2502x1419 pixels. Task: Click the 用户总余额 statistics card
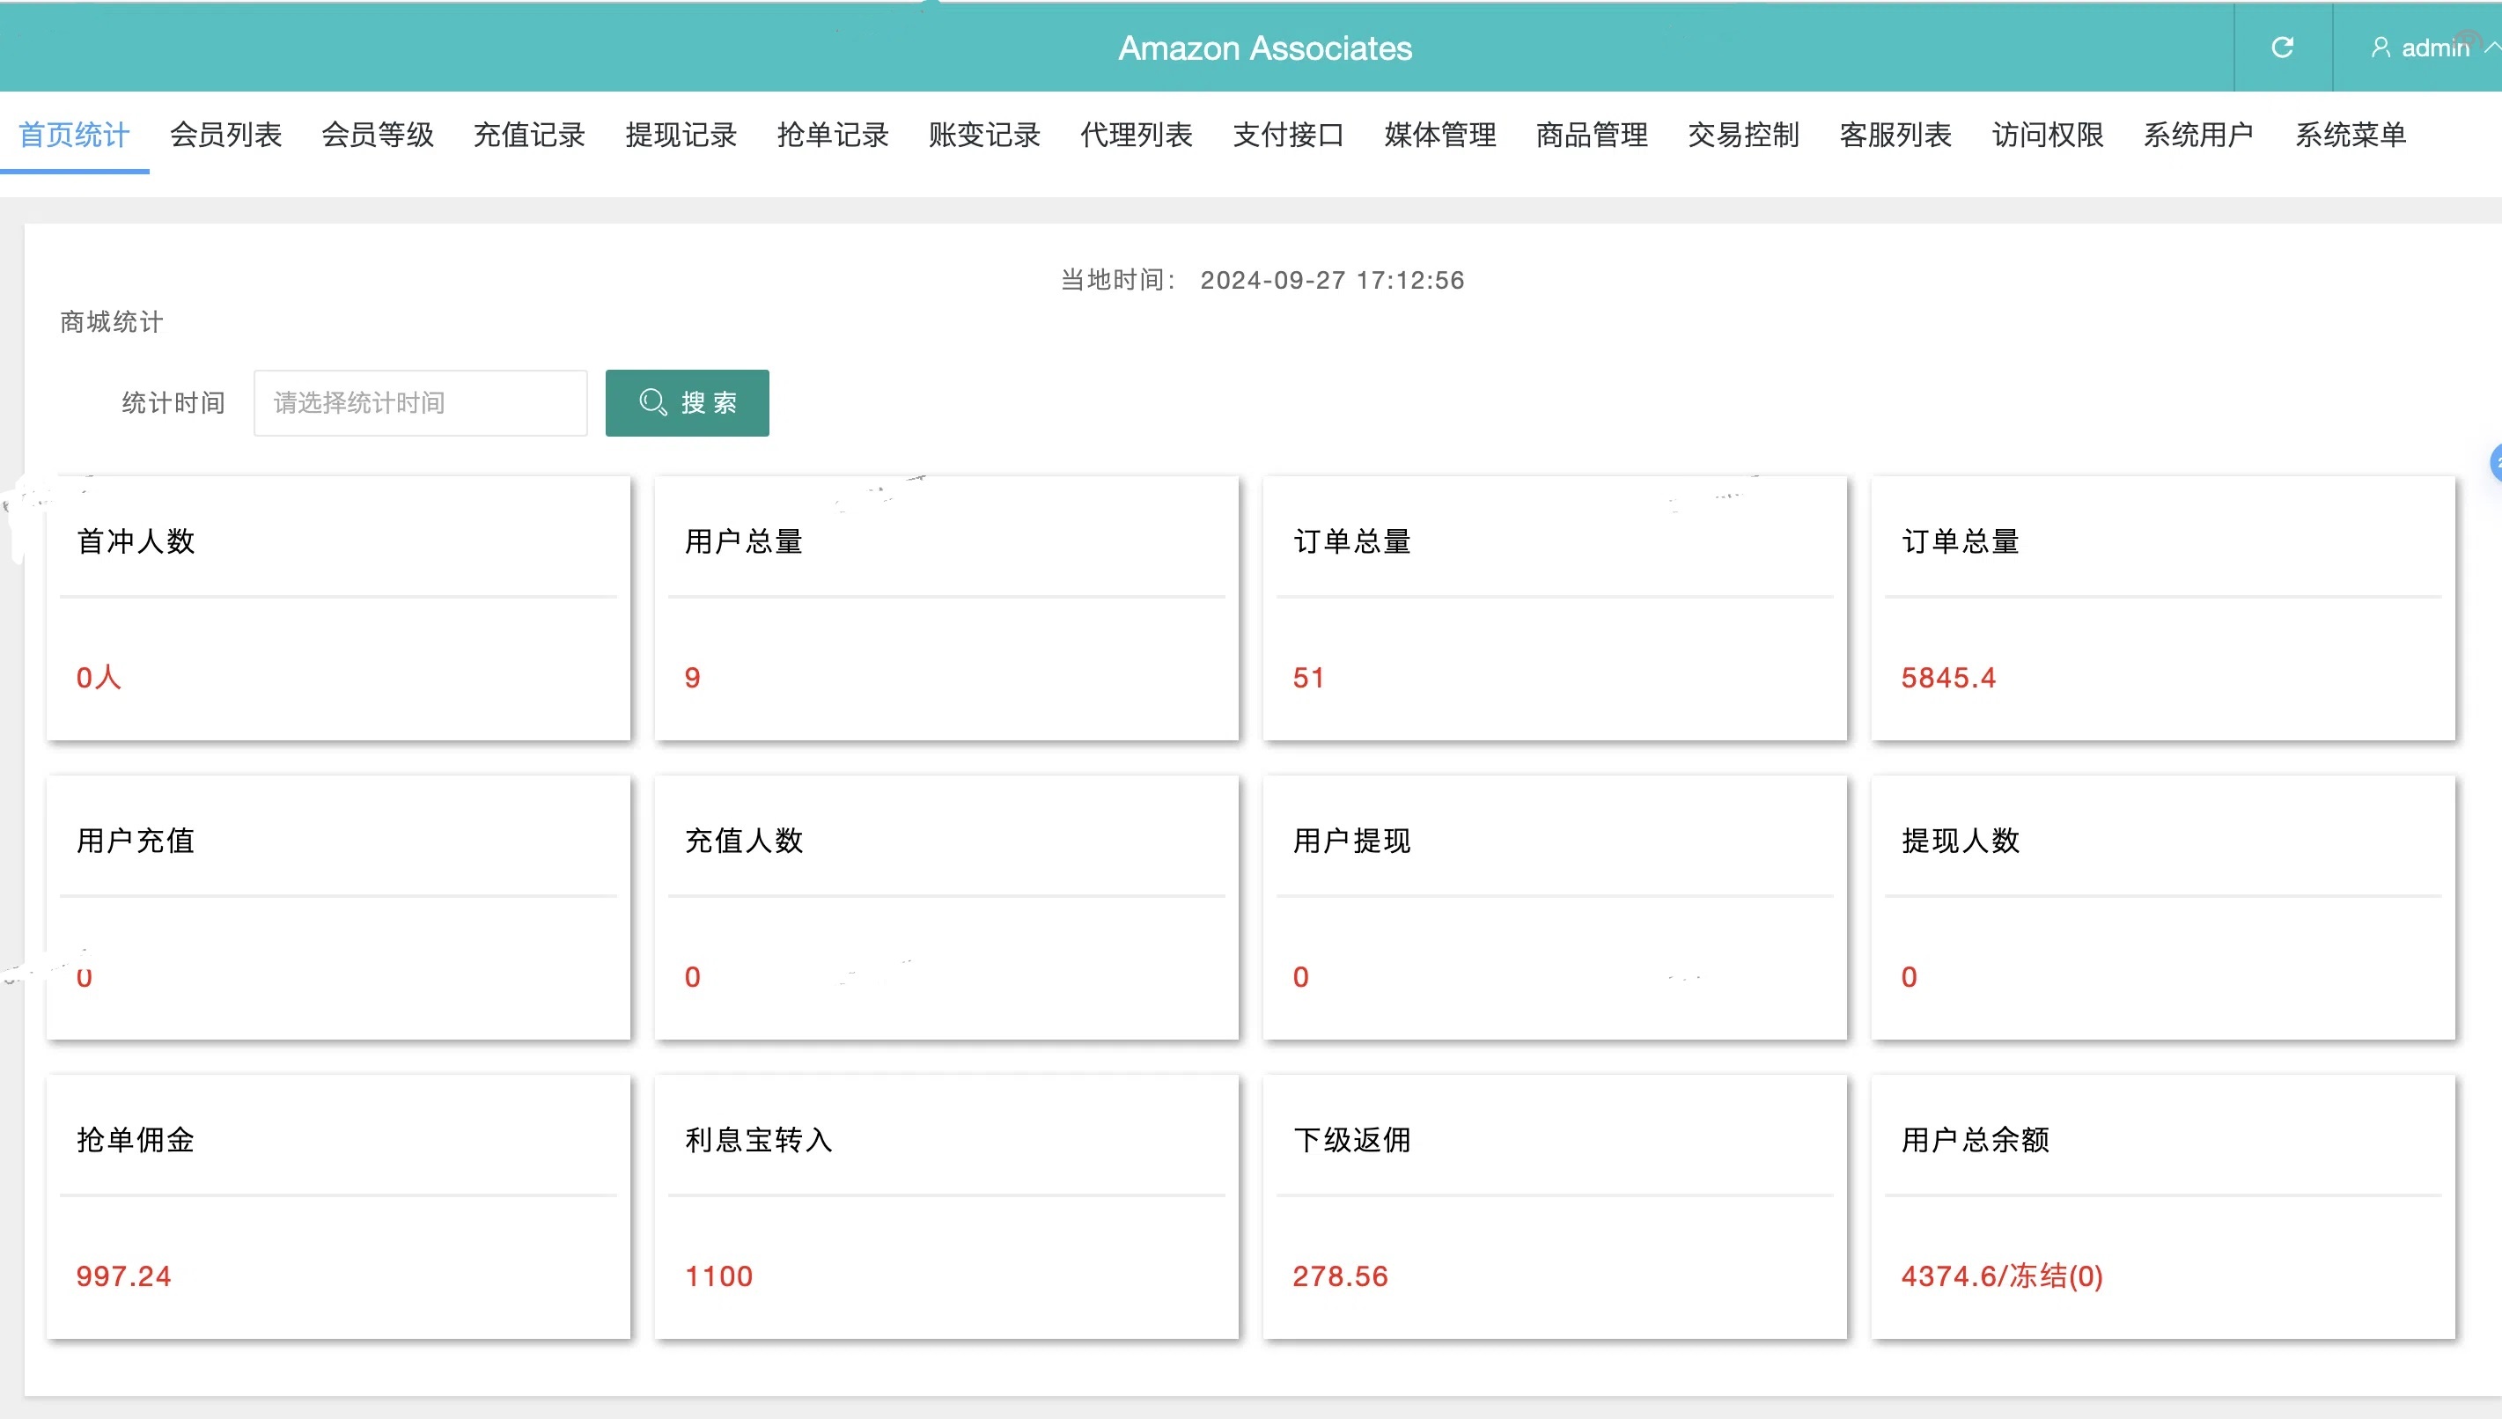2162,1207
